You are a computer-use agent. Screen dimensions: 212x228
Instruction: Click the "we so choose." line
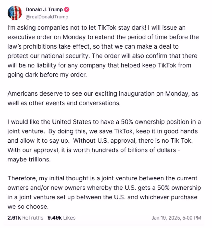click(x=28, y=207)
